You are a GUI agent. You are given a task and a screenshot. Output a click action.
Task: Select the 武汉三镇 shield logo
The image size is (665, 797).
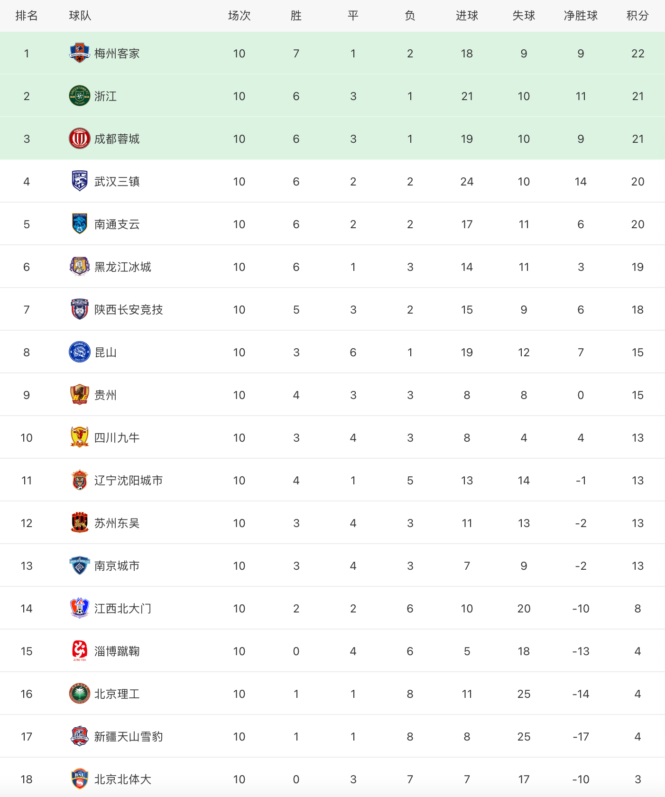(80, 181)
